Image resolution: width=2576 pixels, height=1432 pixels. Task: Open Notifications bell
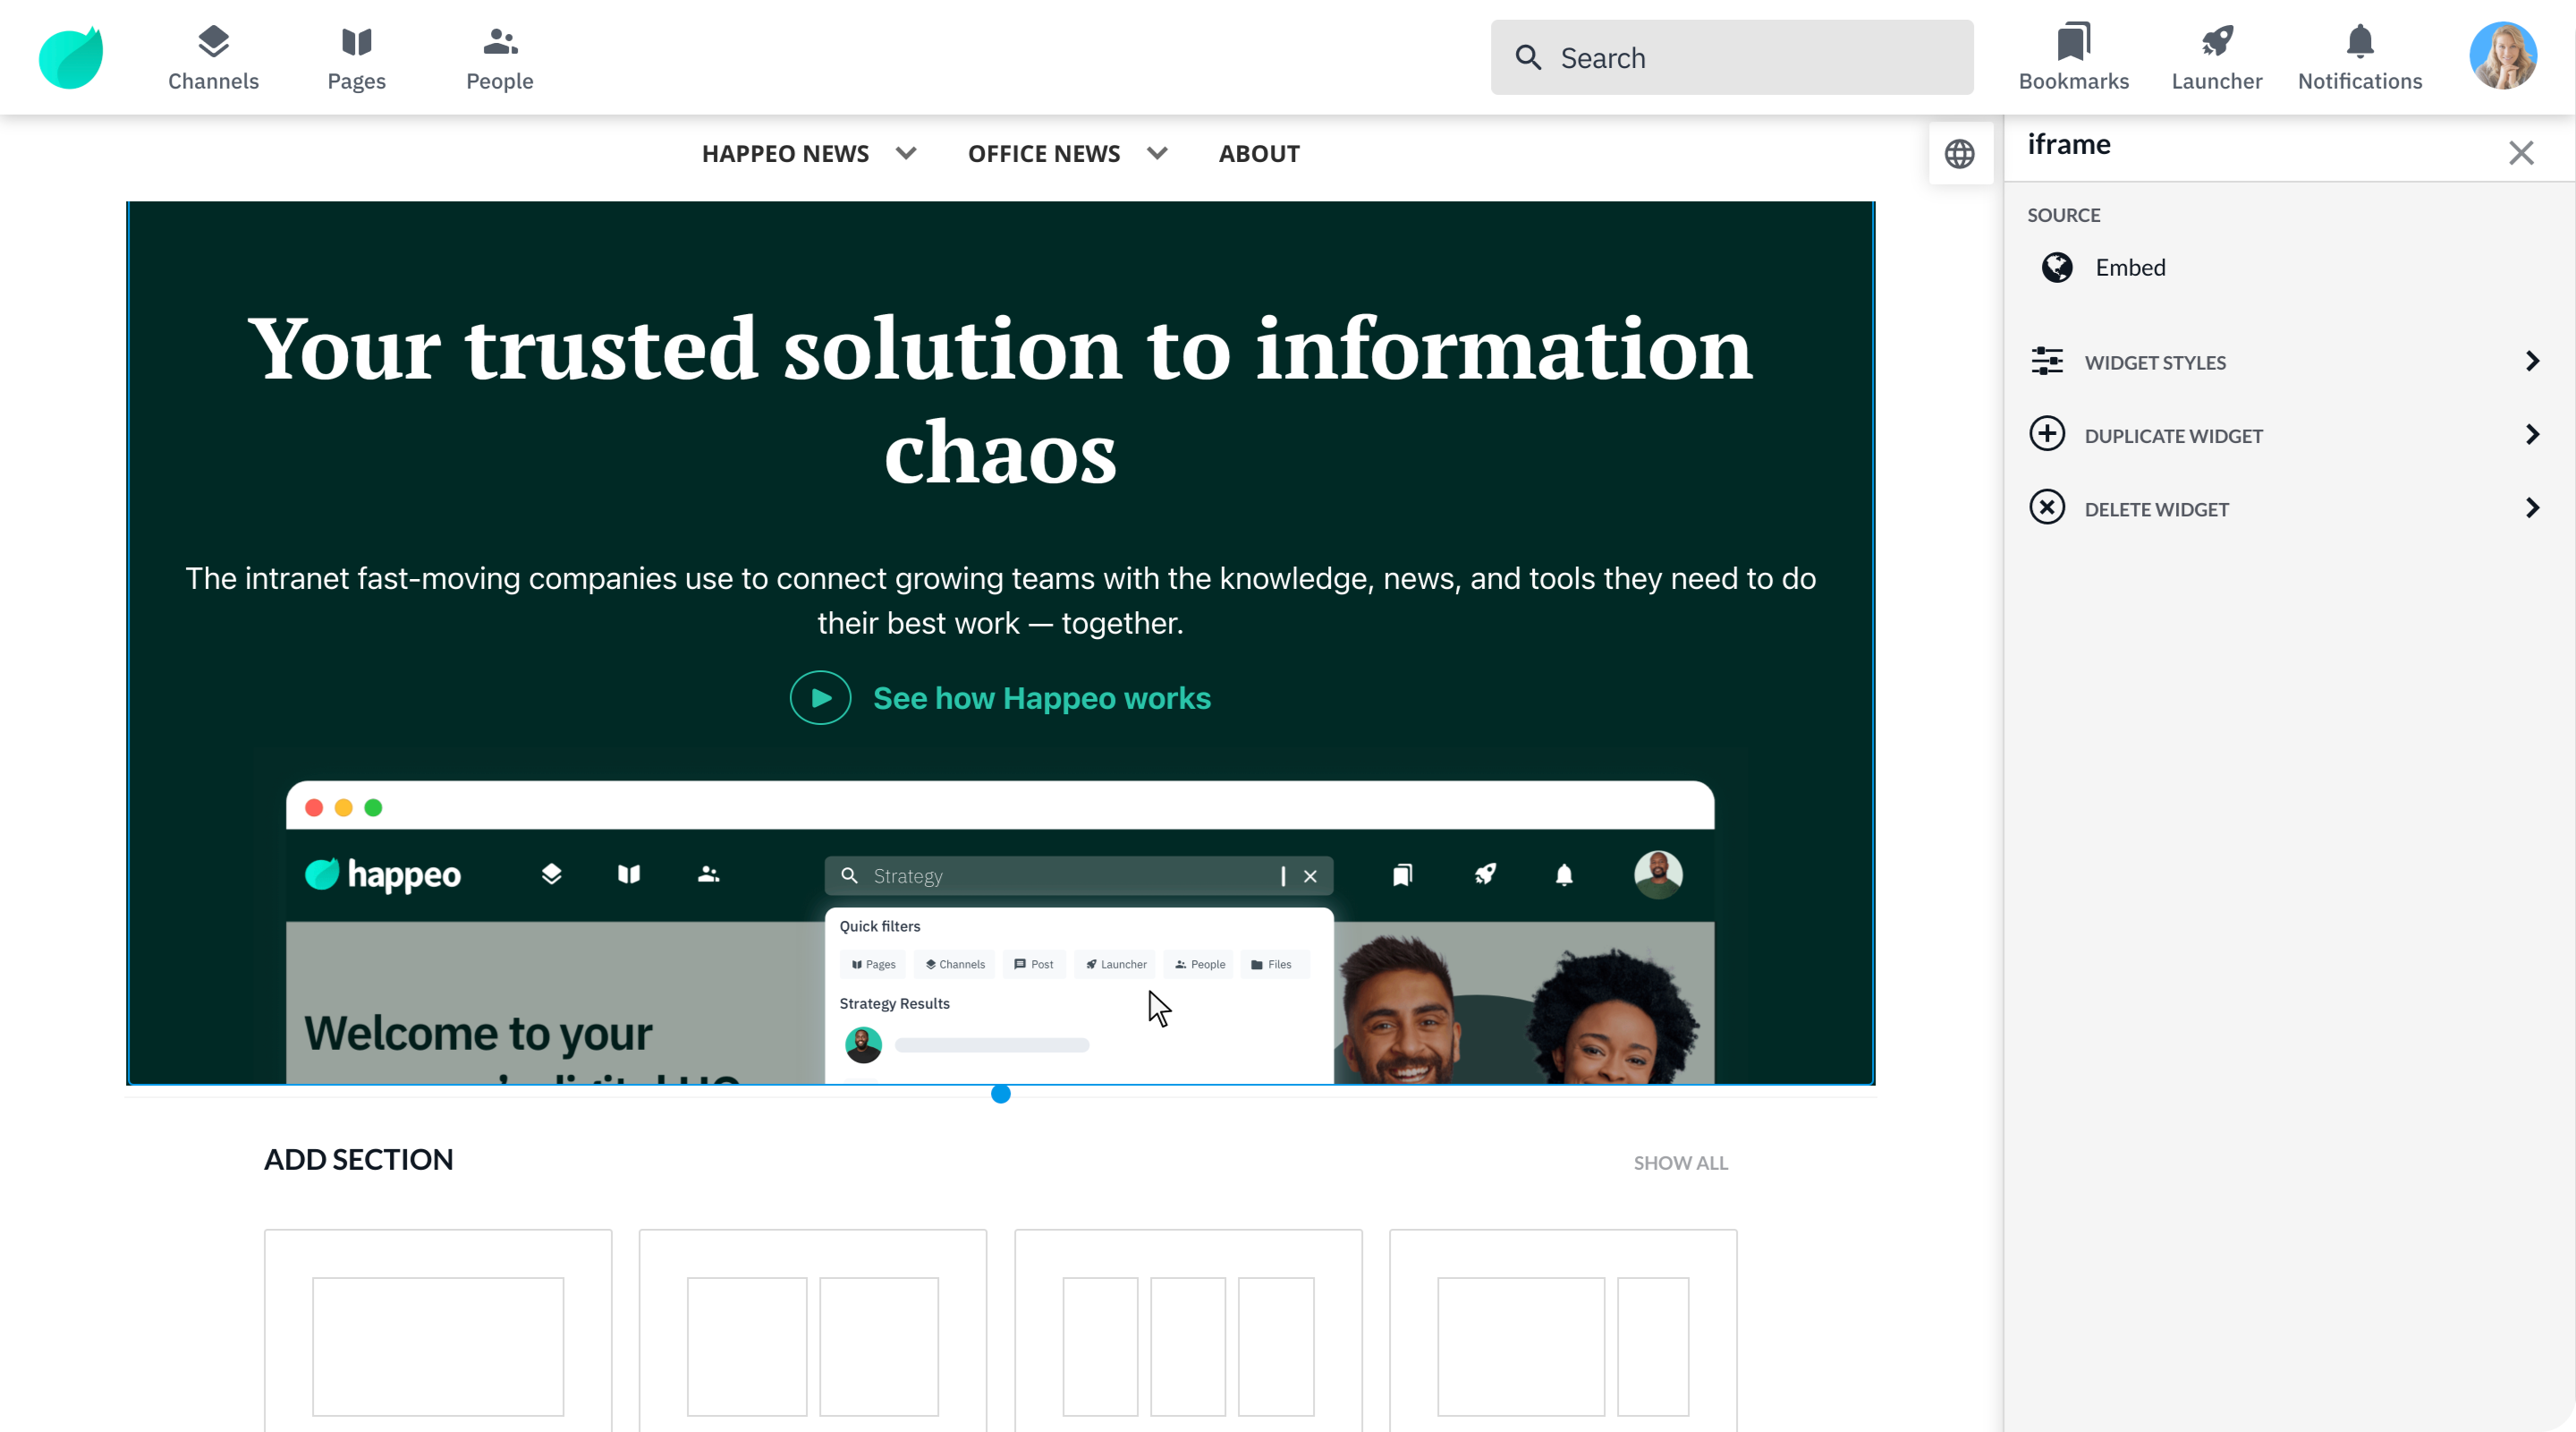pos(2359,58)
